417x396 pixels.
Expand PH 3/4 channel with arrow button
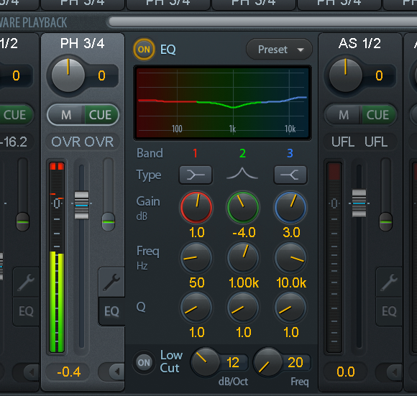point(116,372)
